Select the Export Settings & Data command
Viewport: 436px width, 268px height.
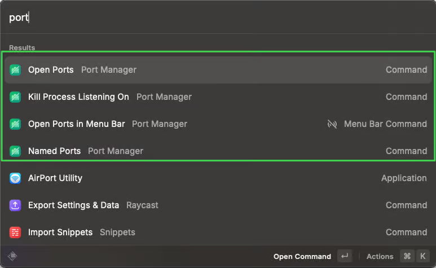point(218,205)
